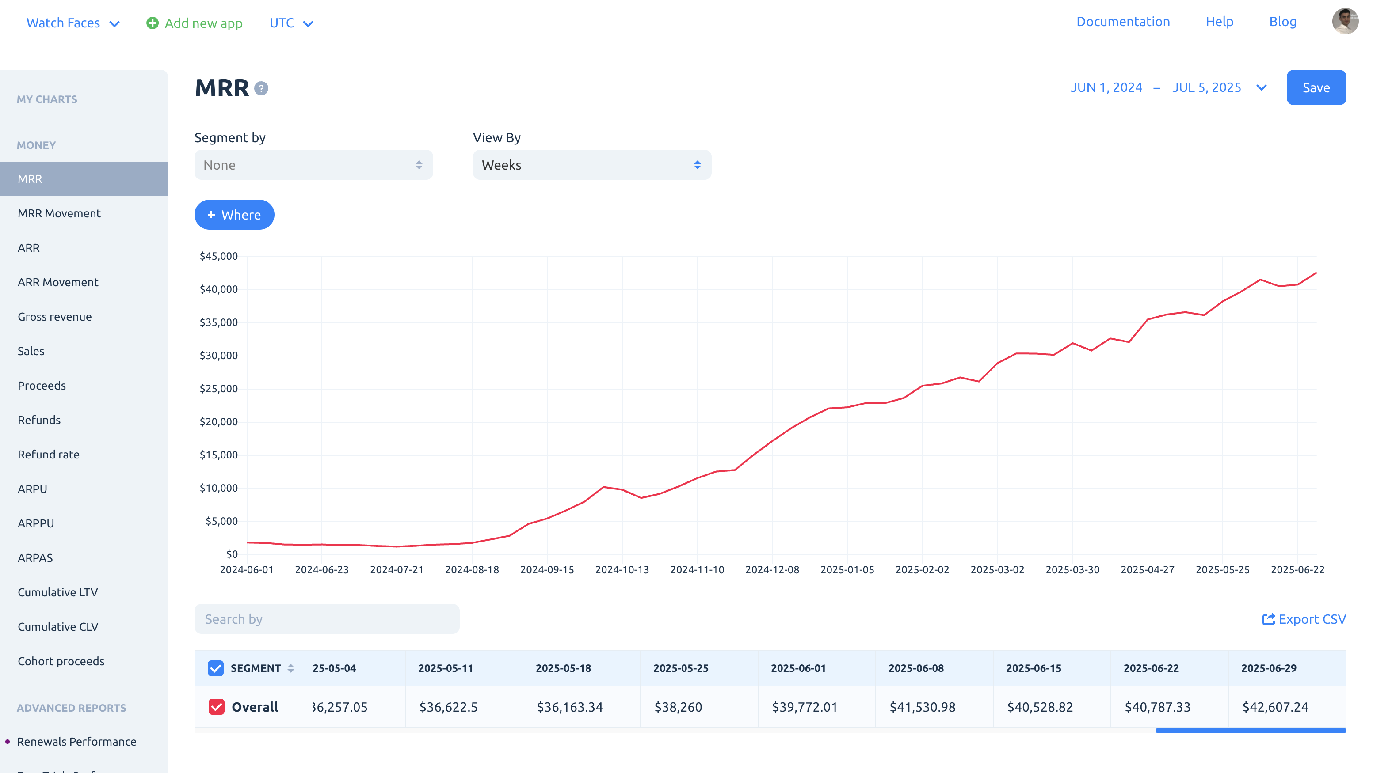The width and height of the screenshot is (1373, 773).
Task: Click the Save button
Action: click(x=1316, y=87)
